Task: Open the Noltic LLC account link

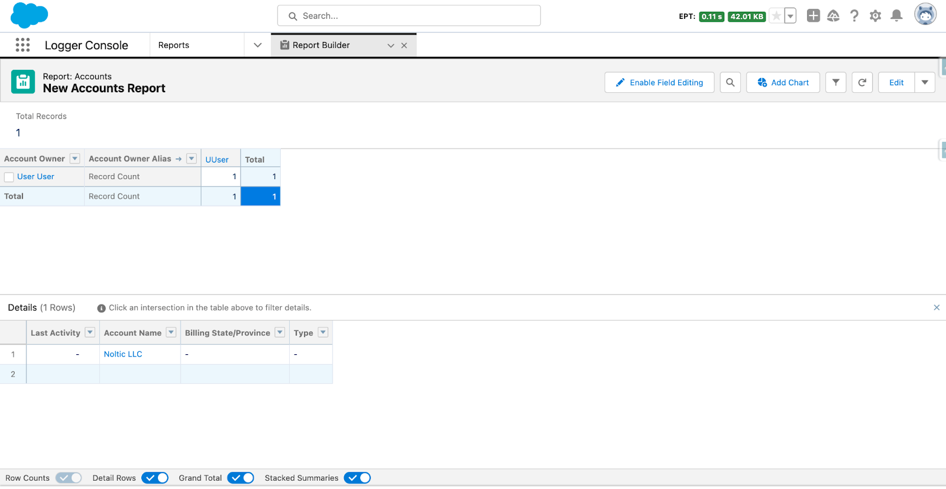Action: (x=123, y=354)
